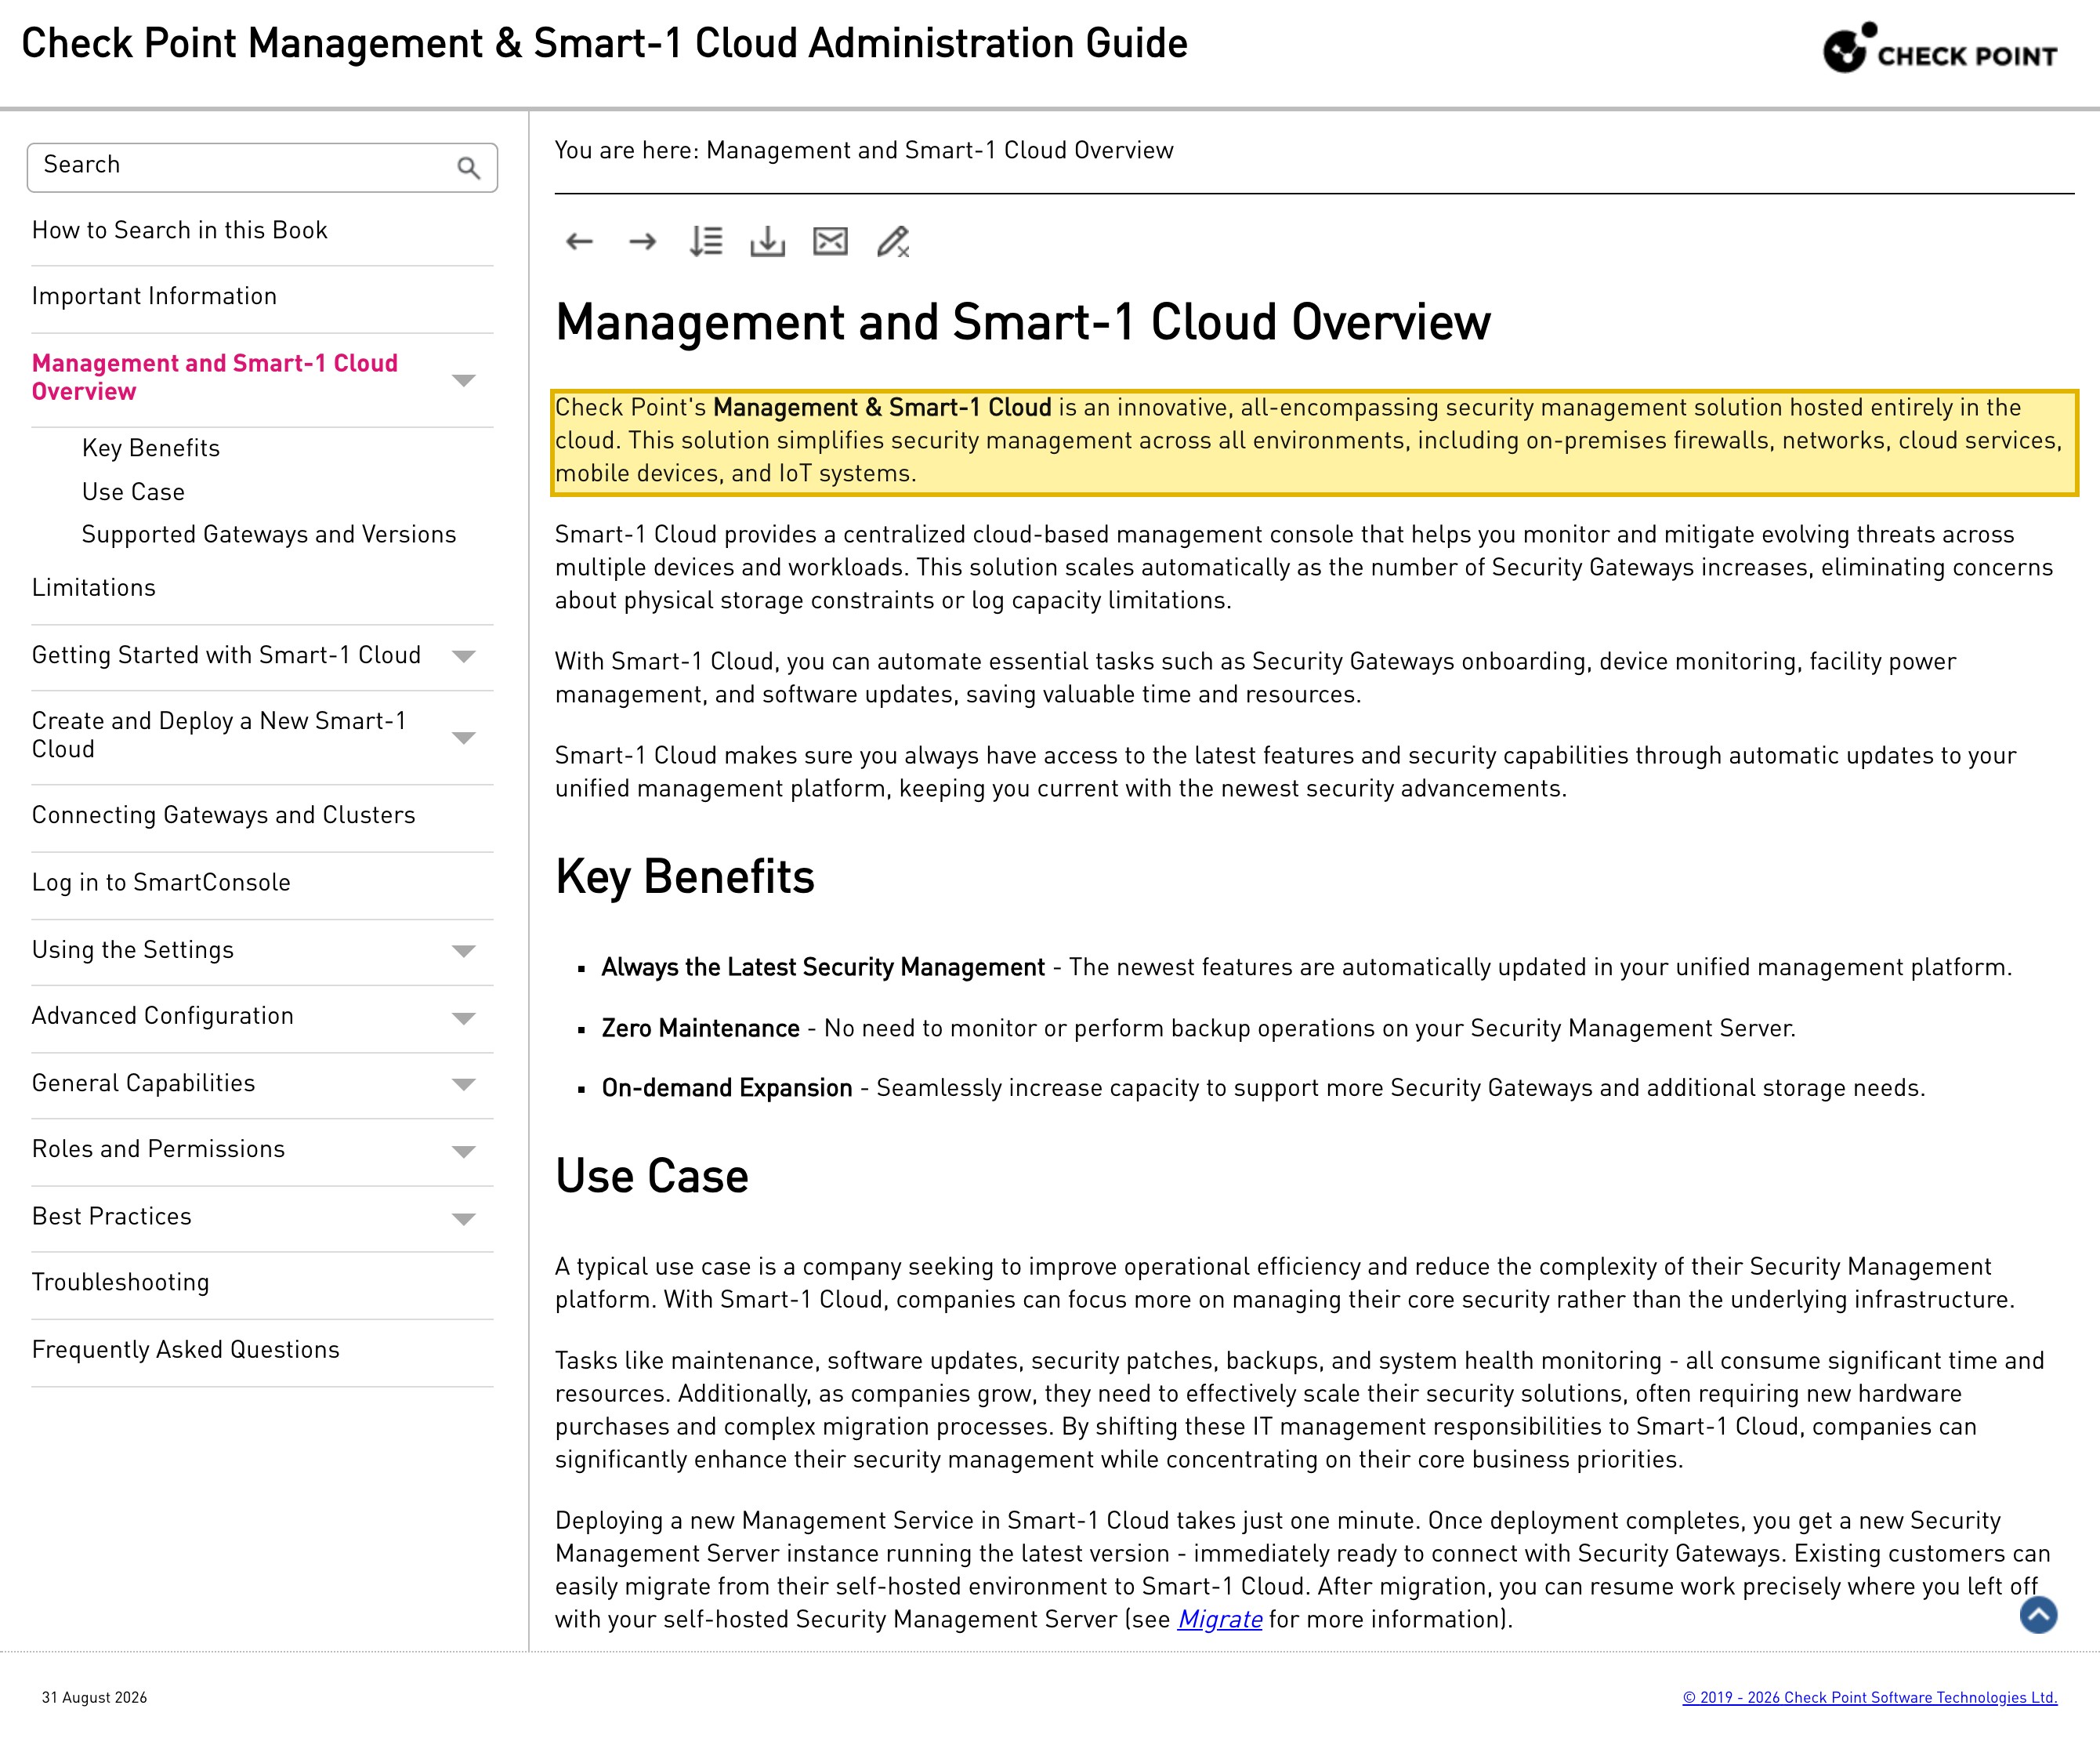Click the expand/collapse all list icon
Screen dimensions: 2100x1756
coord(706,242)
